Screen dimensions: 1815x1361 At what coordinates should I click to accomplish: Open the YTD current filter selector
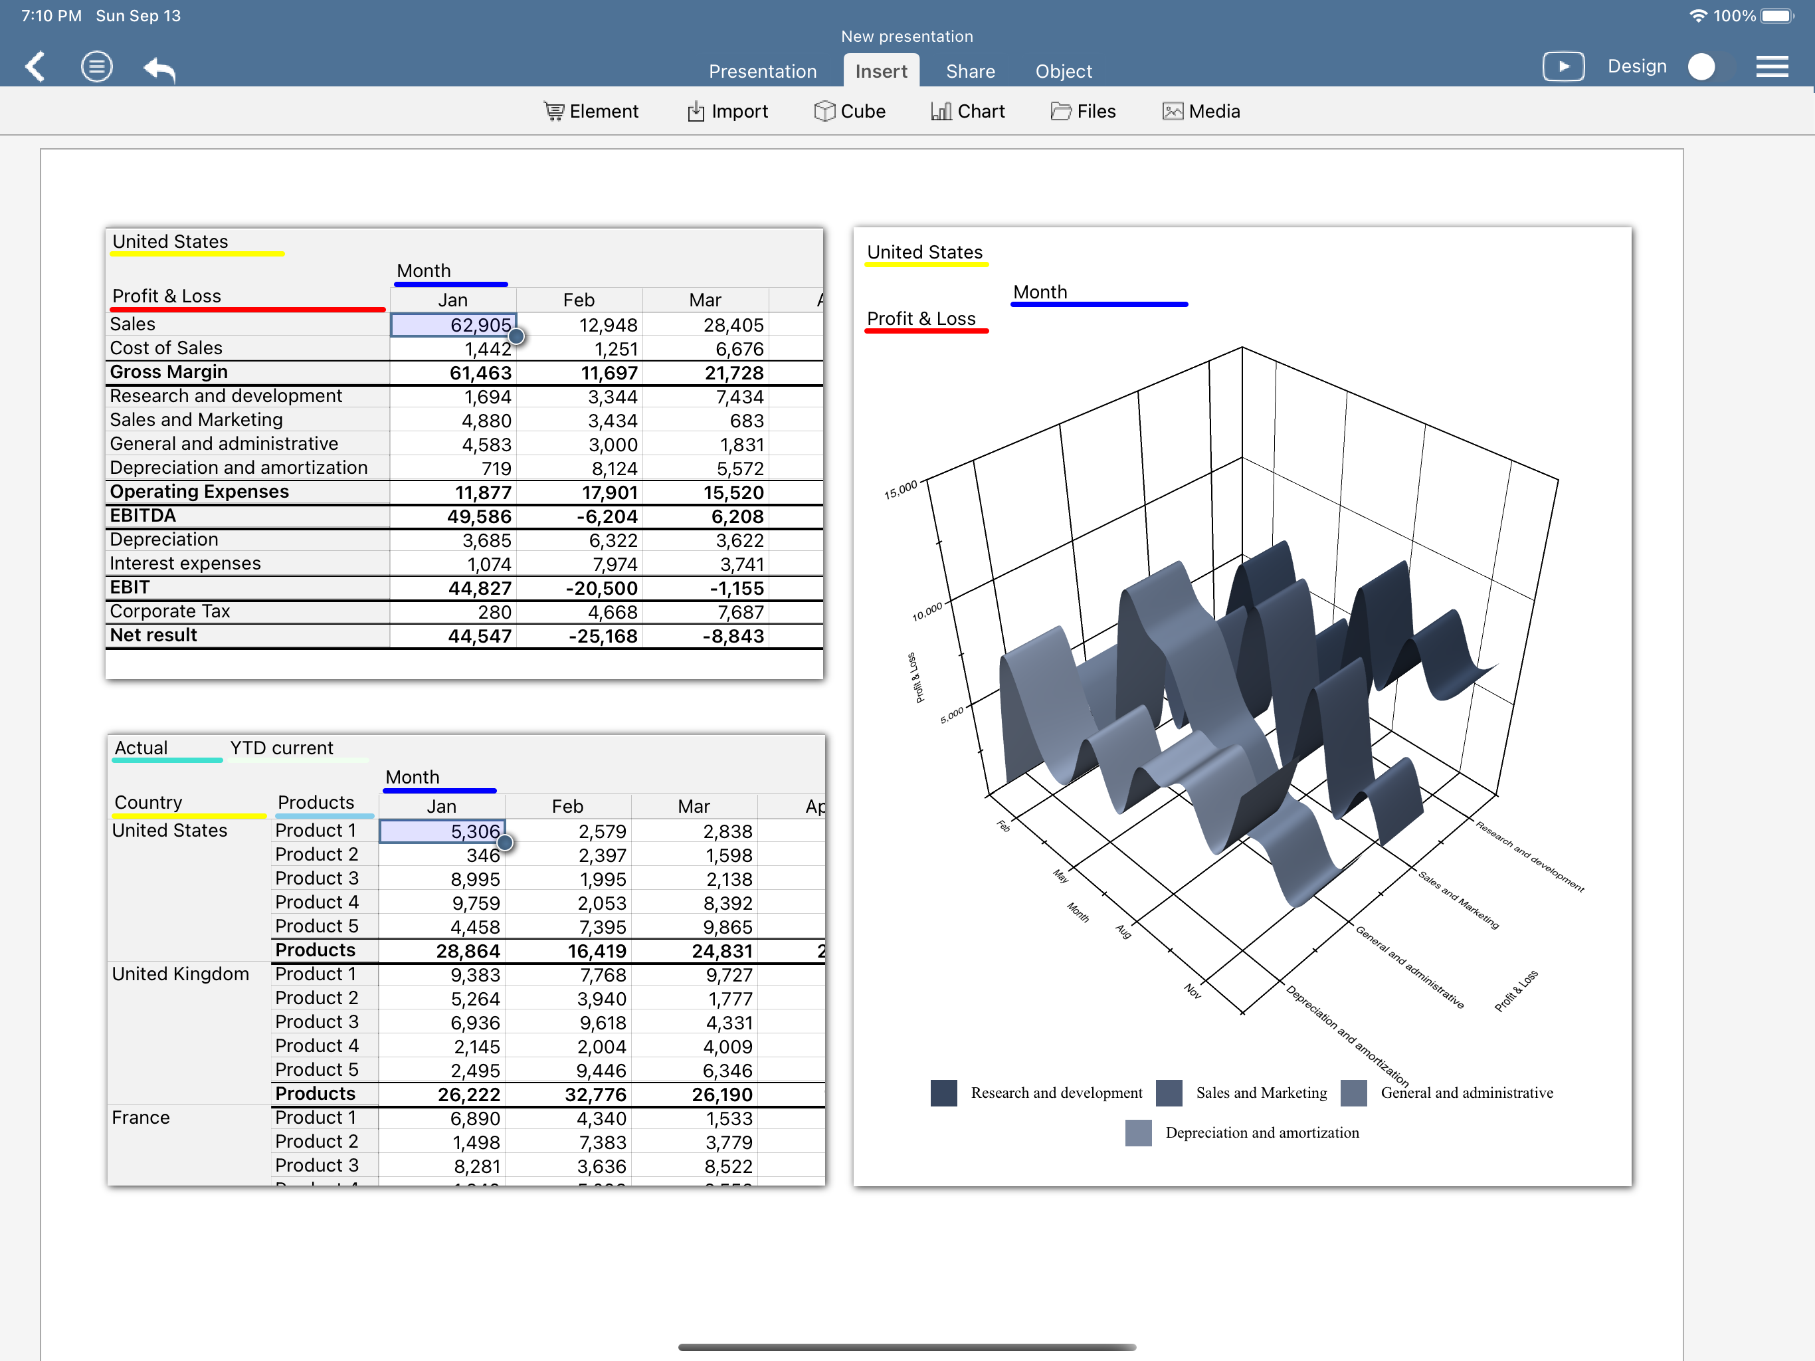[282, 749]
